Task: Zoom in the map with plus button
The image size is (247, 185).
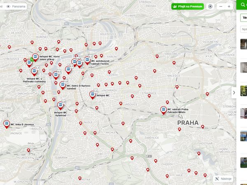Action: [x=229, y=7]
